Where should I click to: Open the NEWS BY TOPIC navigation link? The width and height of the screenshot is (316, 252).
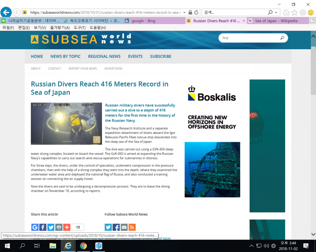click(x=65, y=56)
